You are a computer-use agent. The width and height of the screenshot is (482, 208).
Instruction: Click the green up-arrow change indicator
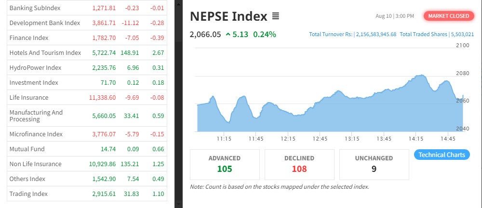(228, 34)
